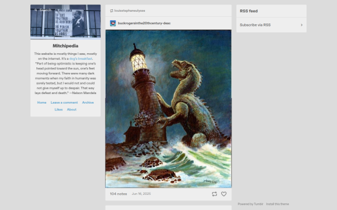Open the Search field in header
The width and height of the screenshot is (337, 210).
coord(45,10)
